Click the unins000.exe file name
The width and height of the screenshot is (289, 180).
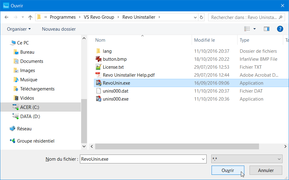pos(116,99)
